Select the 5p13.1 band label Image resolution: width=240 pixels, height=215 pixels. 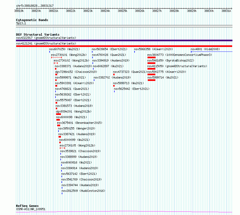pyautogui.click(x=21, y=23)
